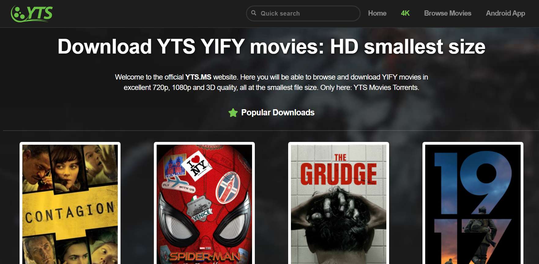Screen dimensions: 539x264
Task: Click the magnifying glass search icon
Action: (x=254, y=13)
